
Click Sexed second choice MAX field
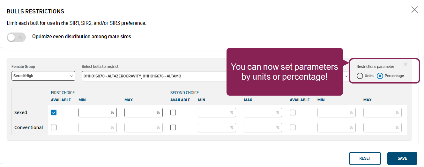tap(263, 113)
